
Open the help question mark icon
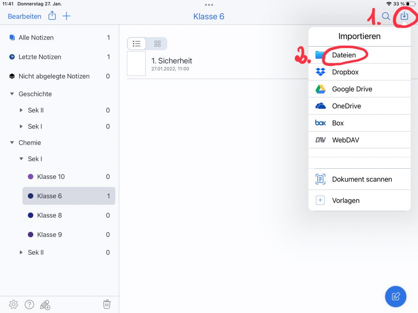[x=29, y=304]
